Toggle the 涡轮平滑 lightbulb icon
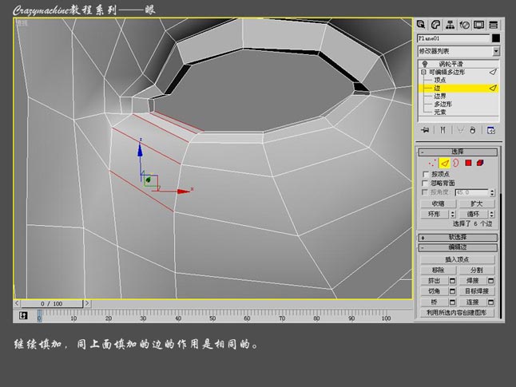Screen dimensions: 516x387 coord(425,64)
